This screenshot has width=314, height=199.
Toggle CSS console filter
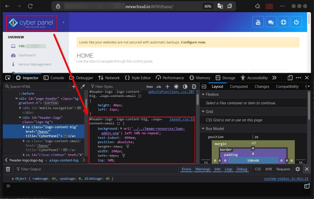point(258,169)
